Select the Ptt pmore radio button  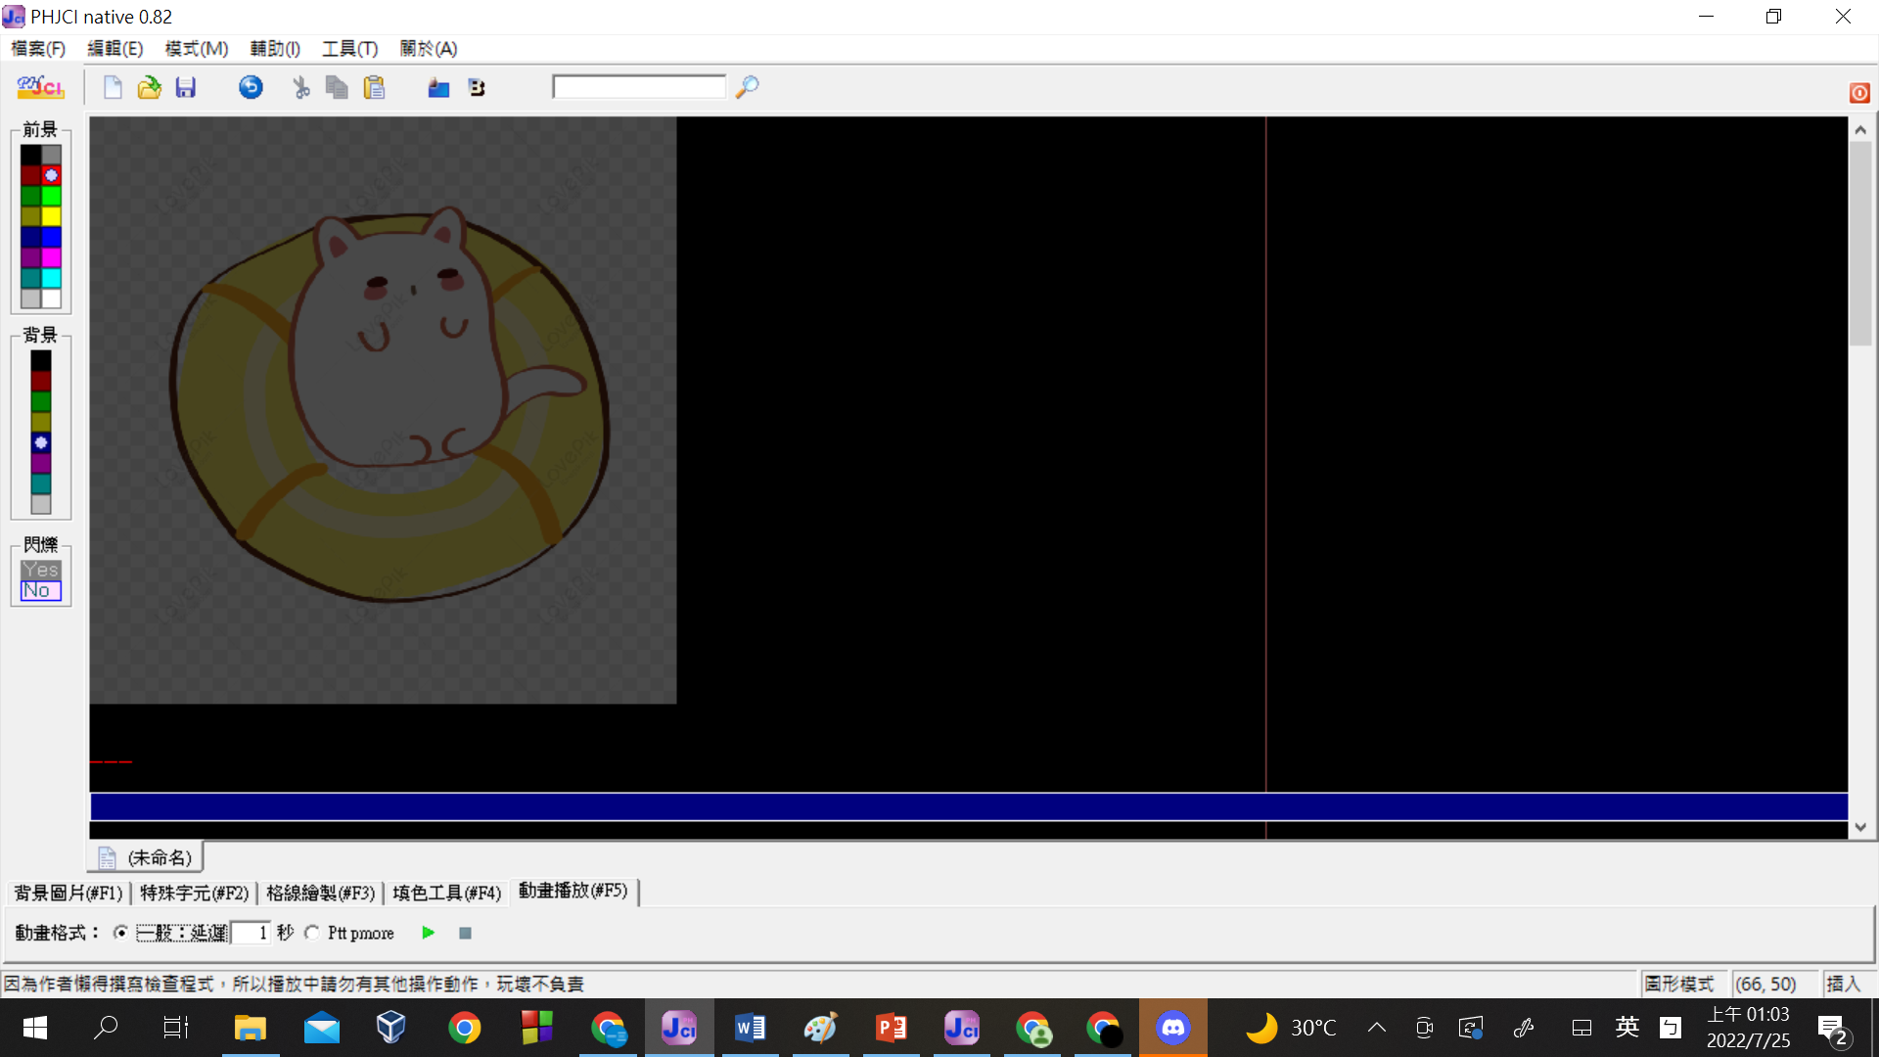pyautogui.click(x=311, y=933)
